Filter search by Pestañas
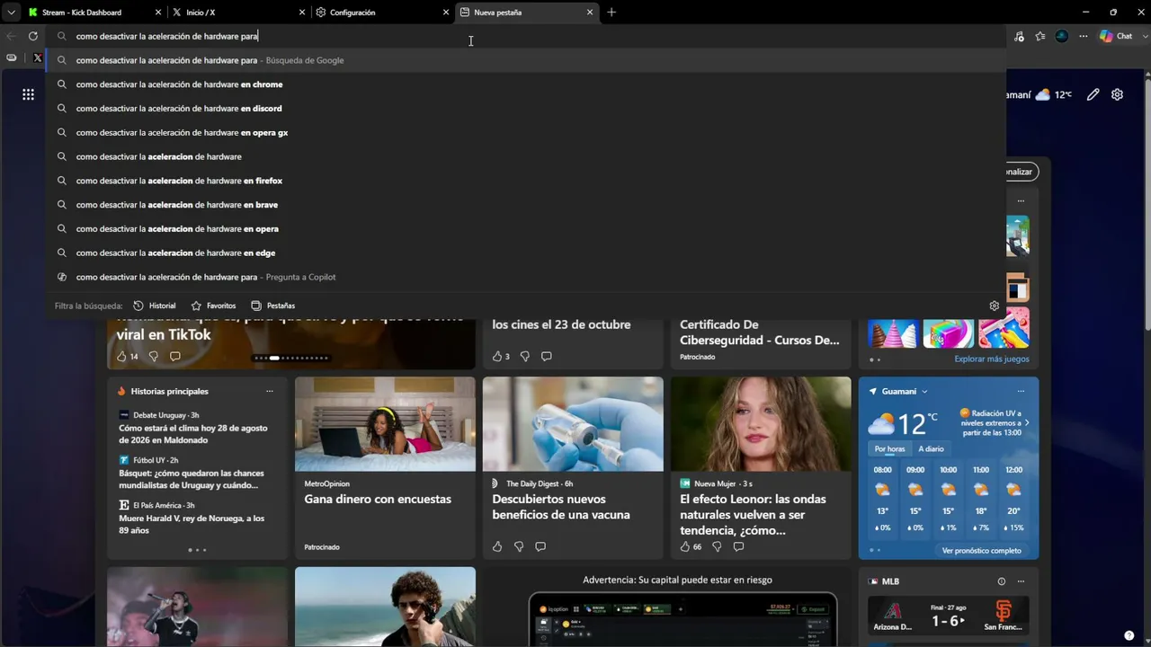Image resolution: width=1151 pixels, height=647 pixels. (x=273, y=306)
